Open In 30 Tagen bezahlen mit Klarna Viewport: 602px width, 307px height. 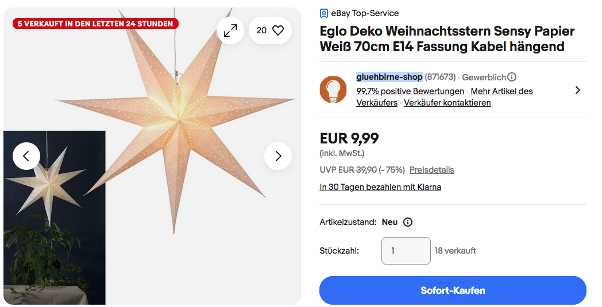pos(380,187)
